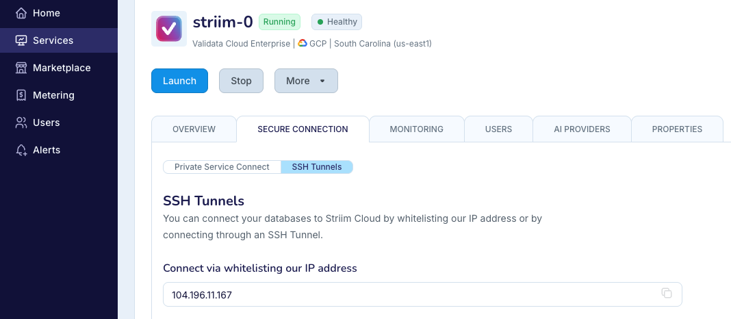Click the Alerts bell icon

[21, 150]
